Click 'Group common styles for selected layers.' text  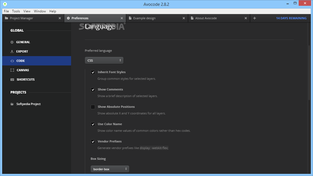[x=126, y=79]
